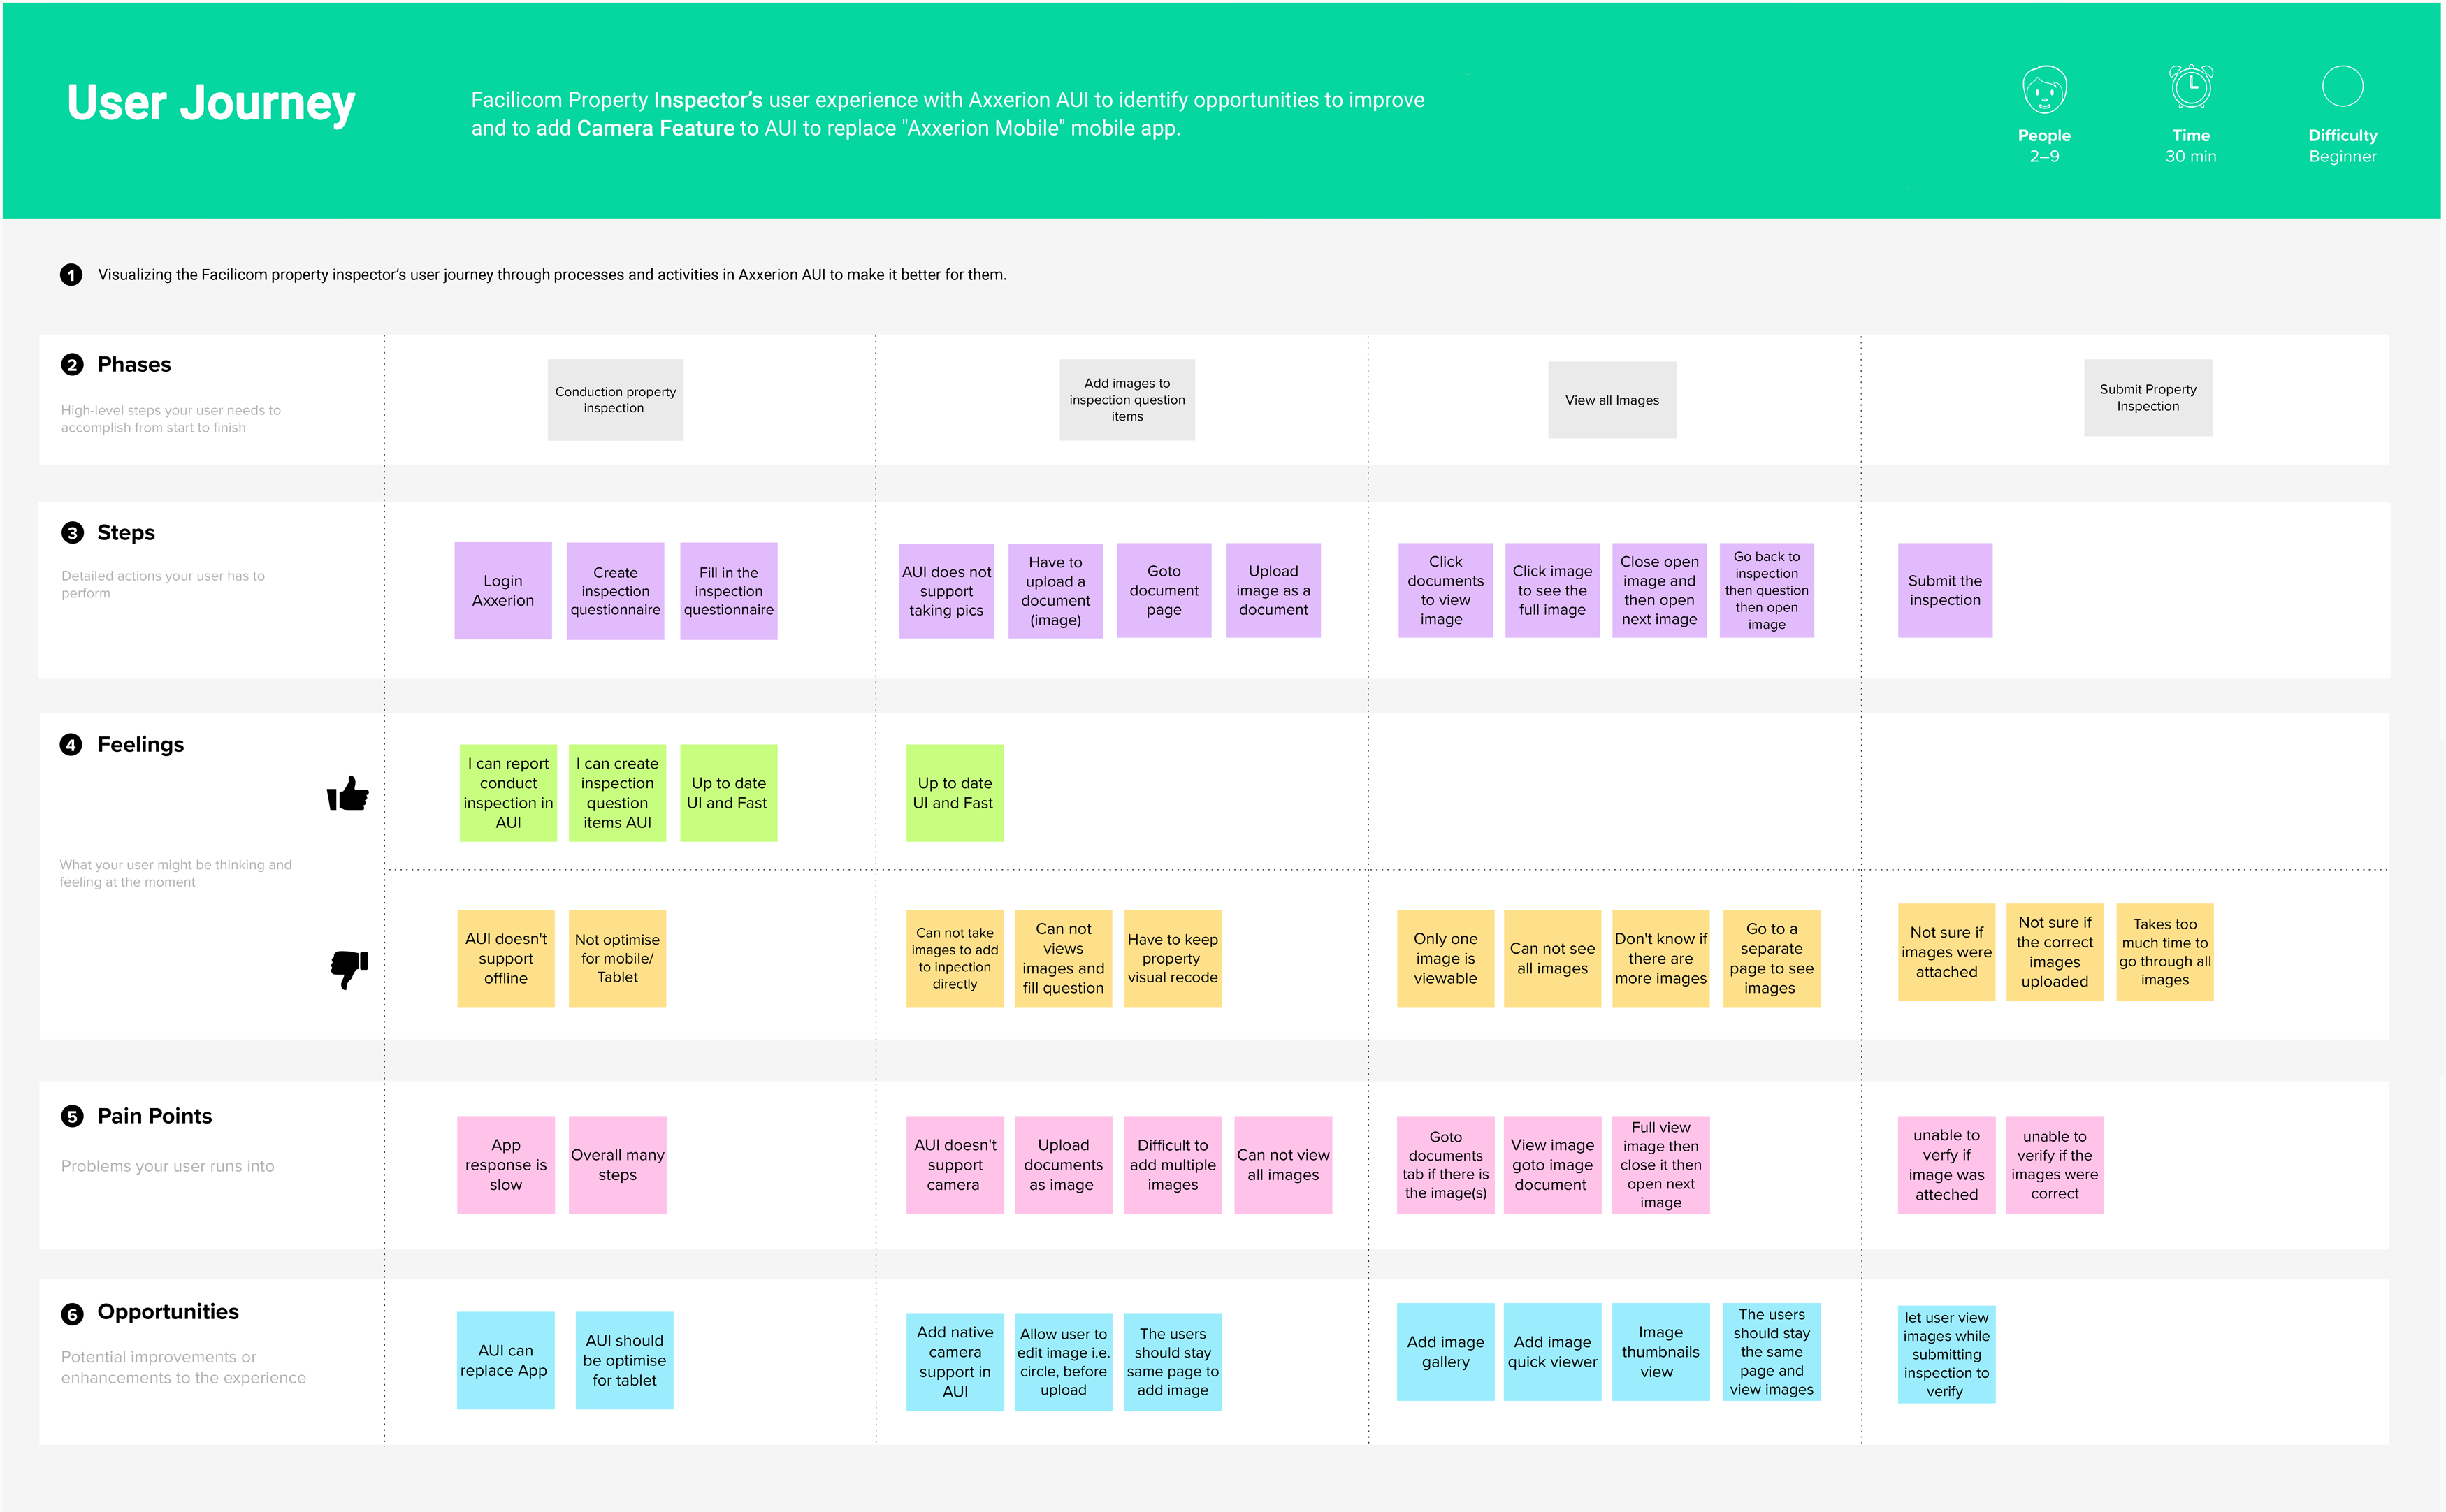Select 'let user view images while submitting' note
The height and width of the screenshot is (1512, 2446).
tap(1946, 1354)
